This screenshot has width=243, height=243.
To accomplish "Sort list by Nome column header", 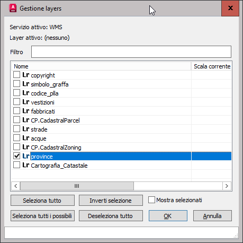I will pos(101,66).
